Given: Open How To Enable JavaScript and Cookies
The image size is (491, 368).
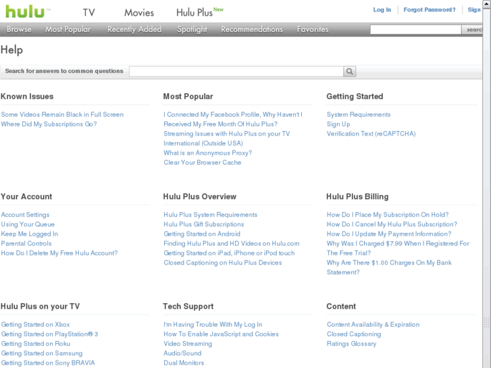Looking at the screenshot, I should point(221,334).
